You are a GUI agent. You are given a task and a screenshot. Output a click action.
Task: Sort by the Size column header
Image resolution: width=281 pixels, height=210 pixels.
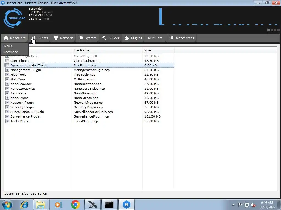pyautogui.click(x=158, y=50)
